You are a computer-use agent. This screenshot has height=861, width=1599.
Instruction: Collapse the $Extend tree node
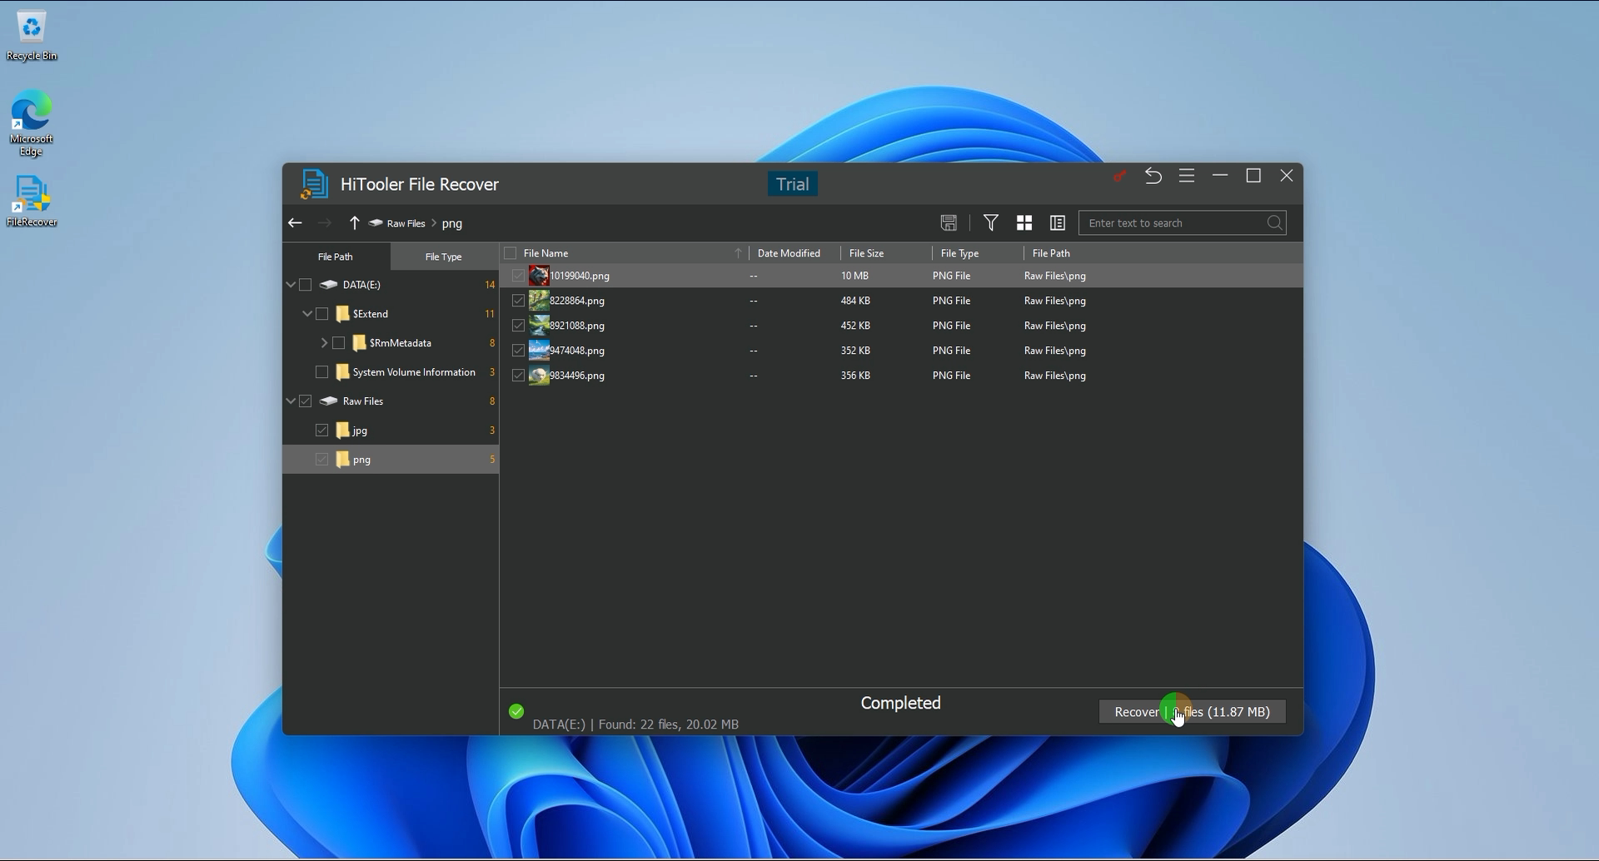309,314
